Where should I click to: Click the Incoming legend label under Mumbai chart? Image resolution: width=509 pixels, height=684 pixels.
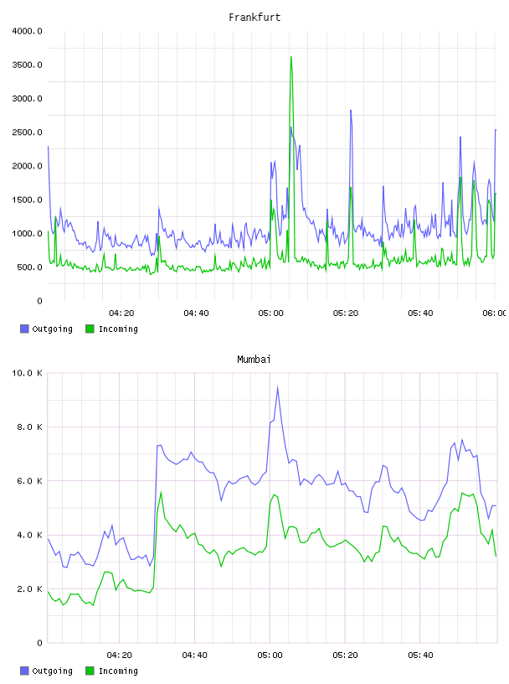point(118,671)
